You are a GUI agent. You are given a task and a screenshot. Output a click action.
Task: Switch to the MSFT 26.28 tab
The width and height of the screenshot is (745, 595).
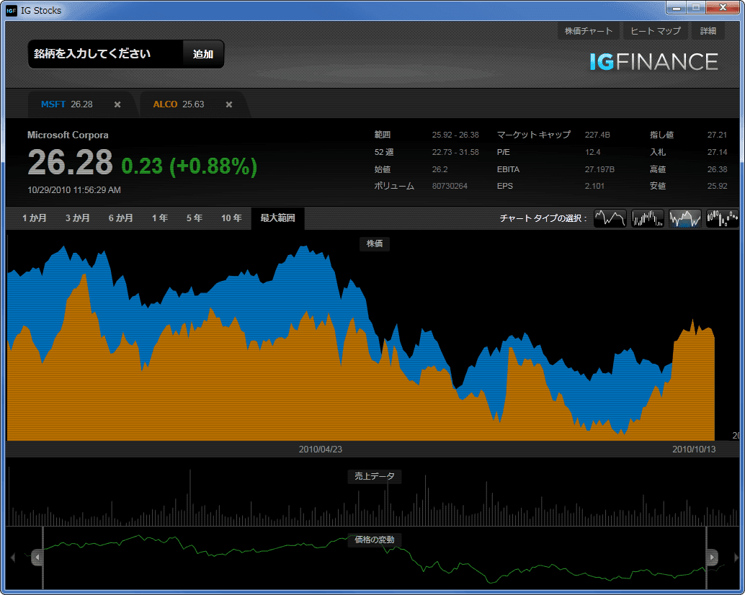point(66,104)
